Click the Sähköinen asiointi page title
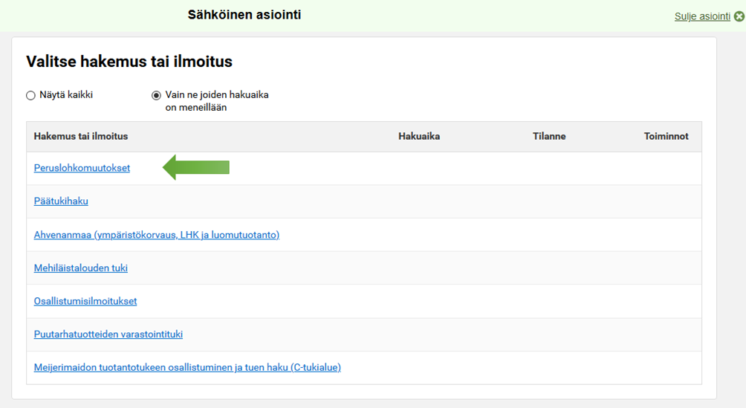 [244, 15]
